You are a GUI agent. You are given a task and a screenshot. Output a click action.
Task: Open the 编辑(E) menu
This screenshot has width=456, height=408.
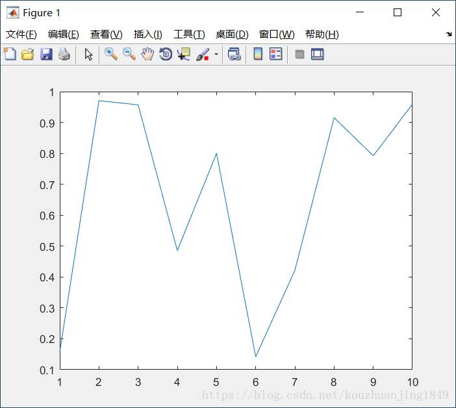64,34
